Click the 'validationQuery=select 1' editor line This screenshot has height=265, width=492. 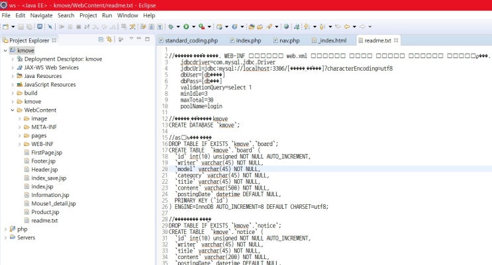[x=216, y=87]
